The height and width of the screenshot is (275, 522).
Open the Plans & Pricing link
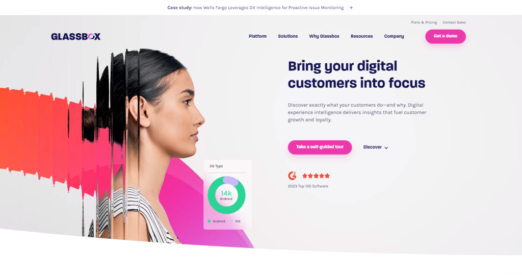424,22
